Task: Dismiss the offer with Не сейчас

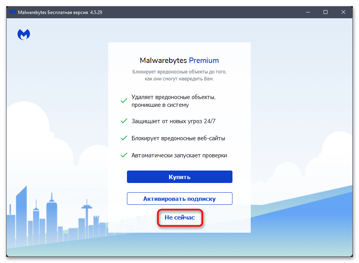Action: click(x=180, y=218)
